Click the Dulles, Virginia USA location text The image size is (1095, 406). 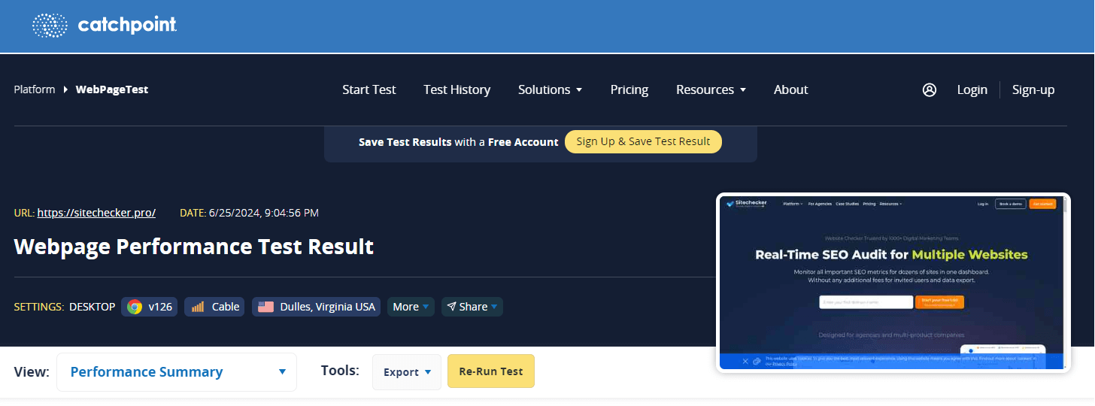click(x=327, y=307)
